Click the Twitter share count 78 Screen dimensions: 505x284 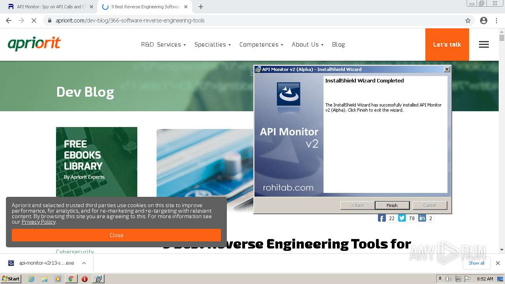point(412,218)
